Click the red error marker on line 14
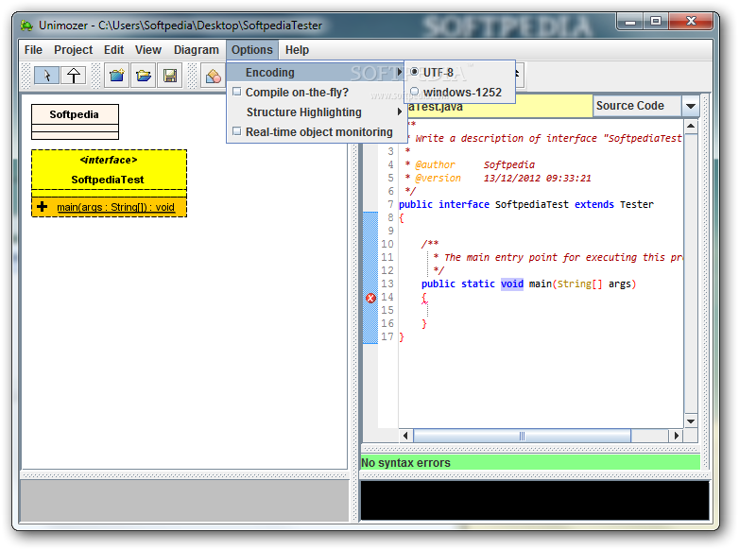The image size is (739, 550). point(370,298)
